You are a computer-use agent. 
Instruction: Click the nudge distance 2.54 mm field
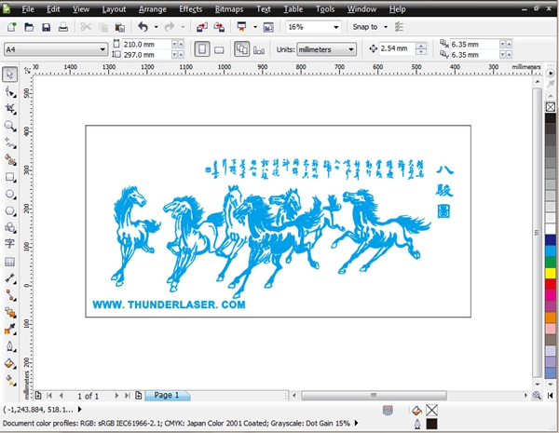tap(397, 48)
